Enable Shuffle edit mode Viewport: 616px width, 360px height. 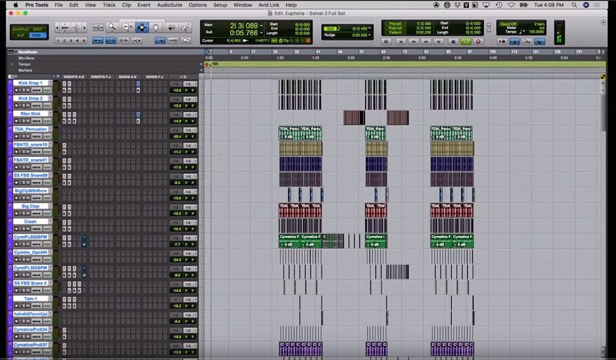point(21,30)
